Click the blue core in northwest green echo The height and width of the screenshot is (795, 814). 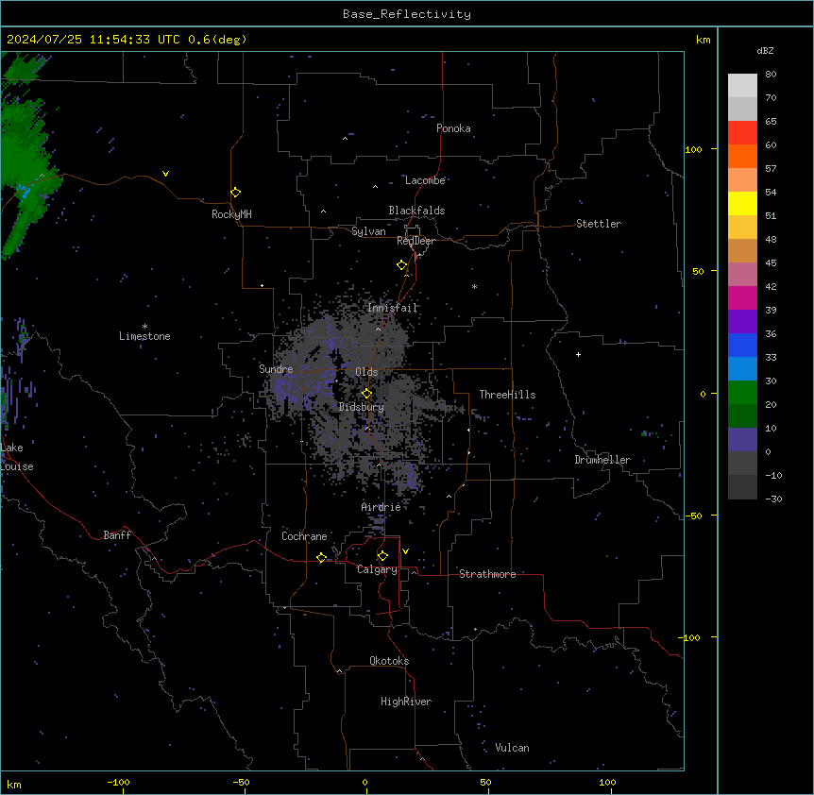click(x=23, y=192)
